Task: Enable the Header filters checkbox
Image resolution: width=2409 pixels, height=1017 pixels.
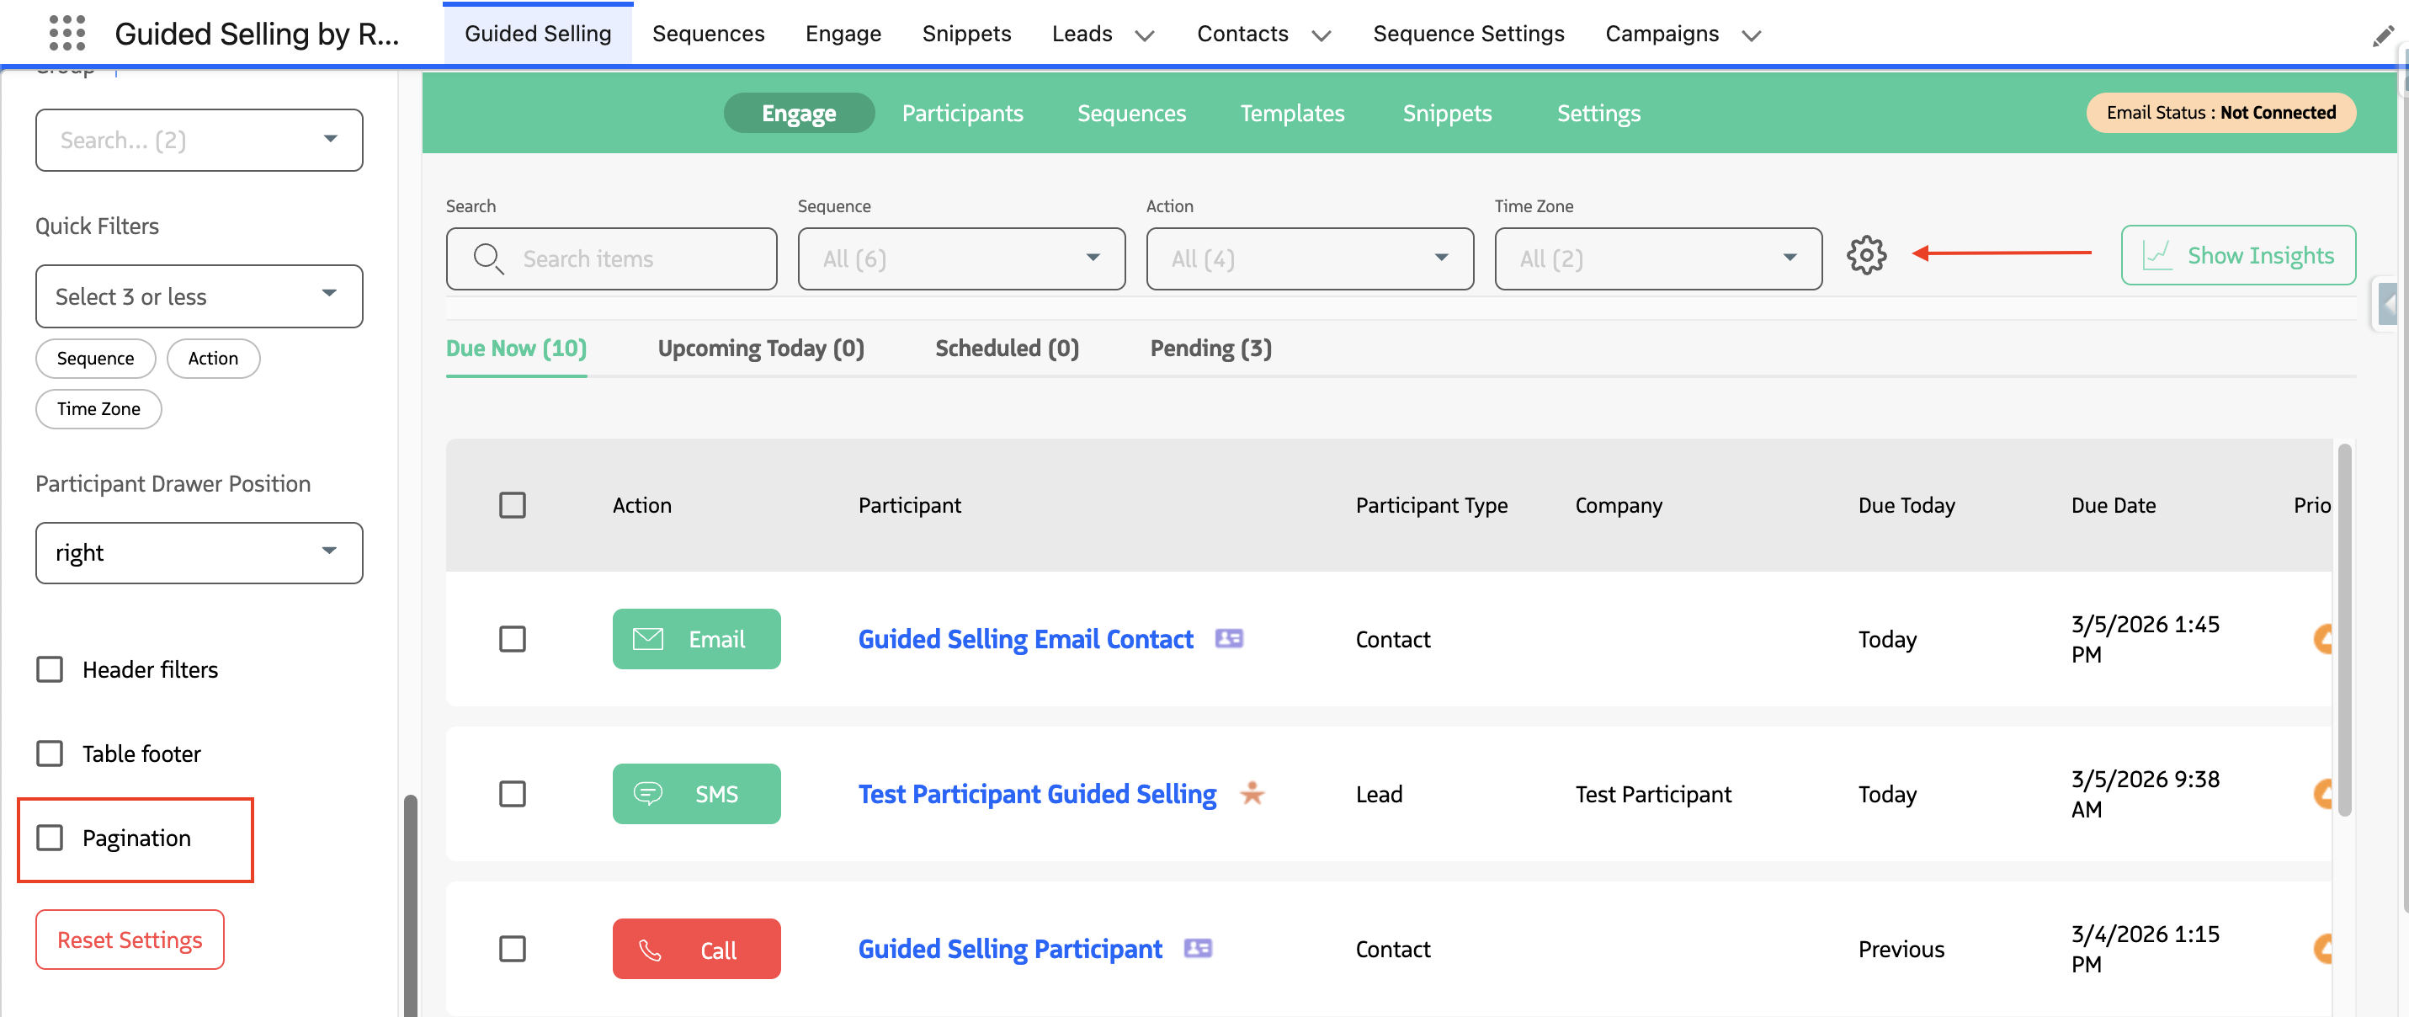Action: coord(50,669)
